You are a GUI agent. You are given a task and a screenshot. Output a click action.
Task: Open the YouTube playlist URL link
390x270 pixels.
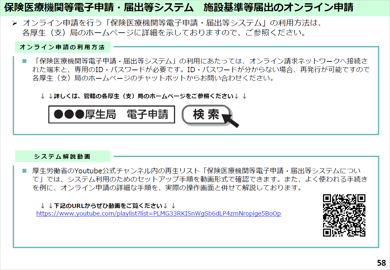pyautogui.click(x=158, y=214)
